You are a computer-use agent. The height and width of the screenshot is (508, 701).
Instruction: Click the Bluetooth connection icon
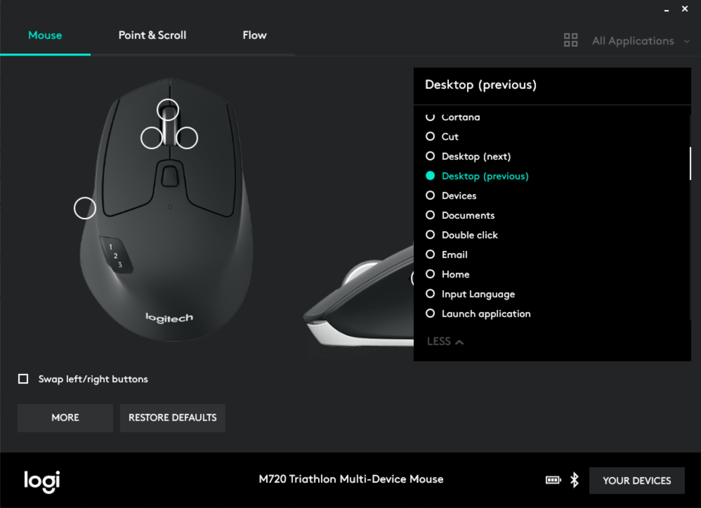coord(574,480)
